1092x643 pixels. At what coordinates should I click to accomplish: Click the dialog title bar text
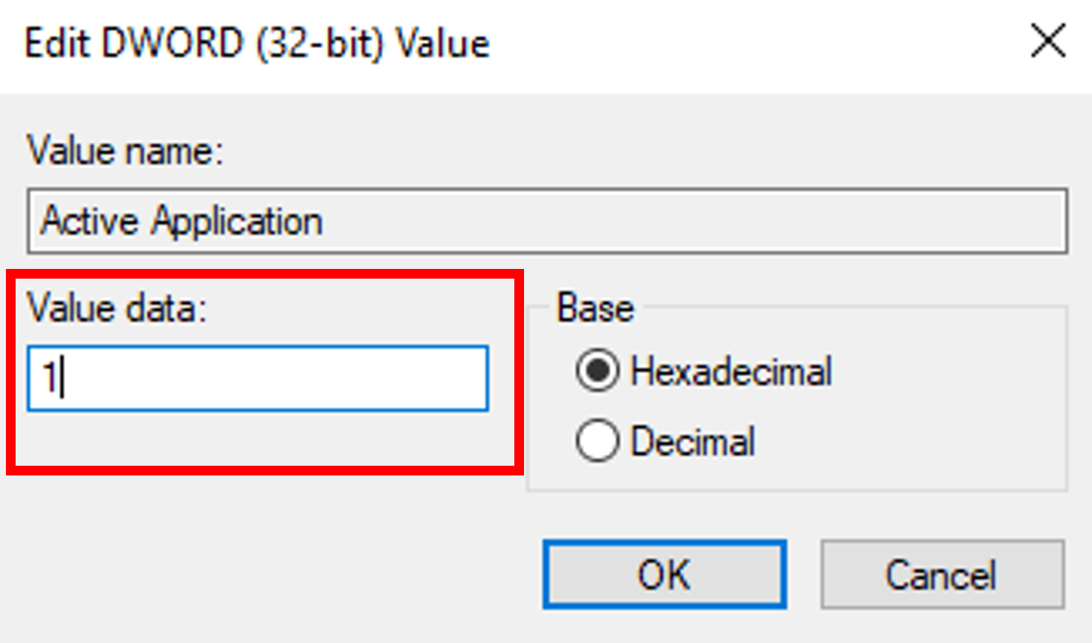click(x=257, y=44)
